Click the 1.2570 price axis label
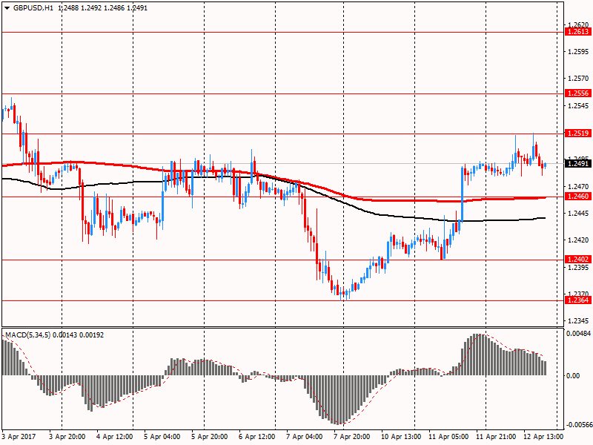 [x=578, y=79]
